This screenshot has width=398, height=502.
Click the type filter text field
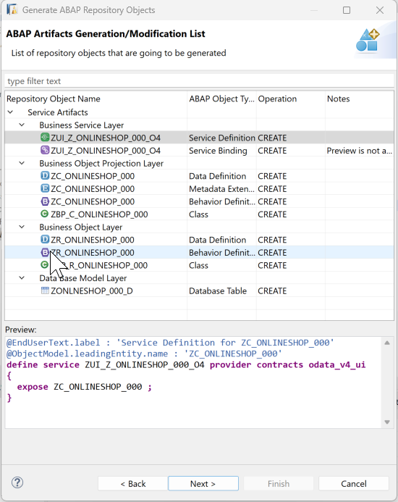(x=199, y=81)
